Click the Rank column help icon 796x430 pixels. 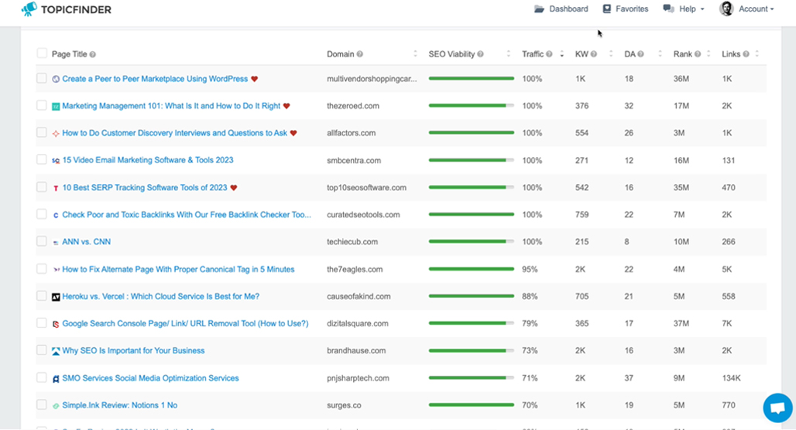point(698,54)
